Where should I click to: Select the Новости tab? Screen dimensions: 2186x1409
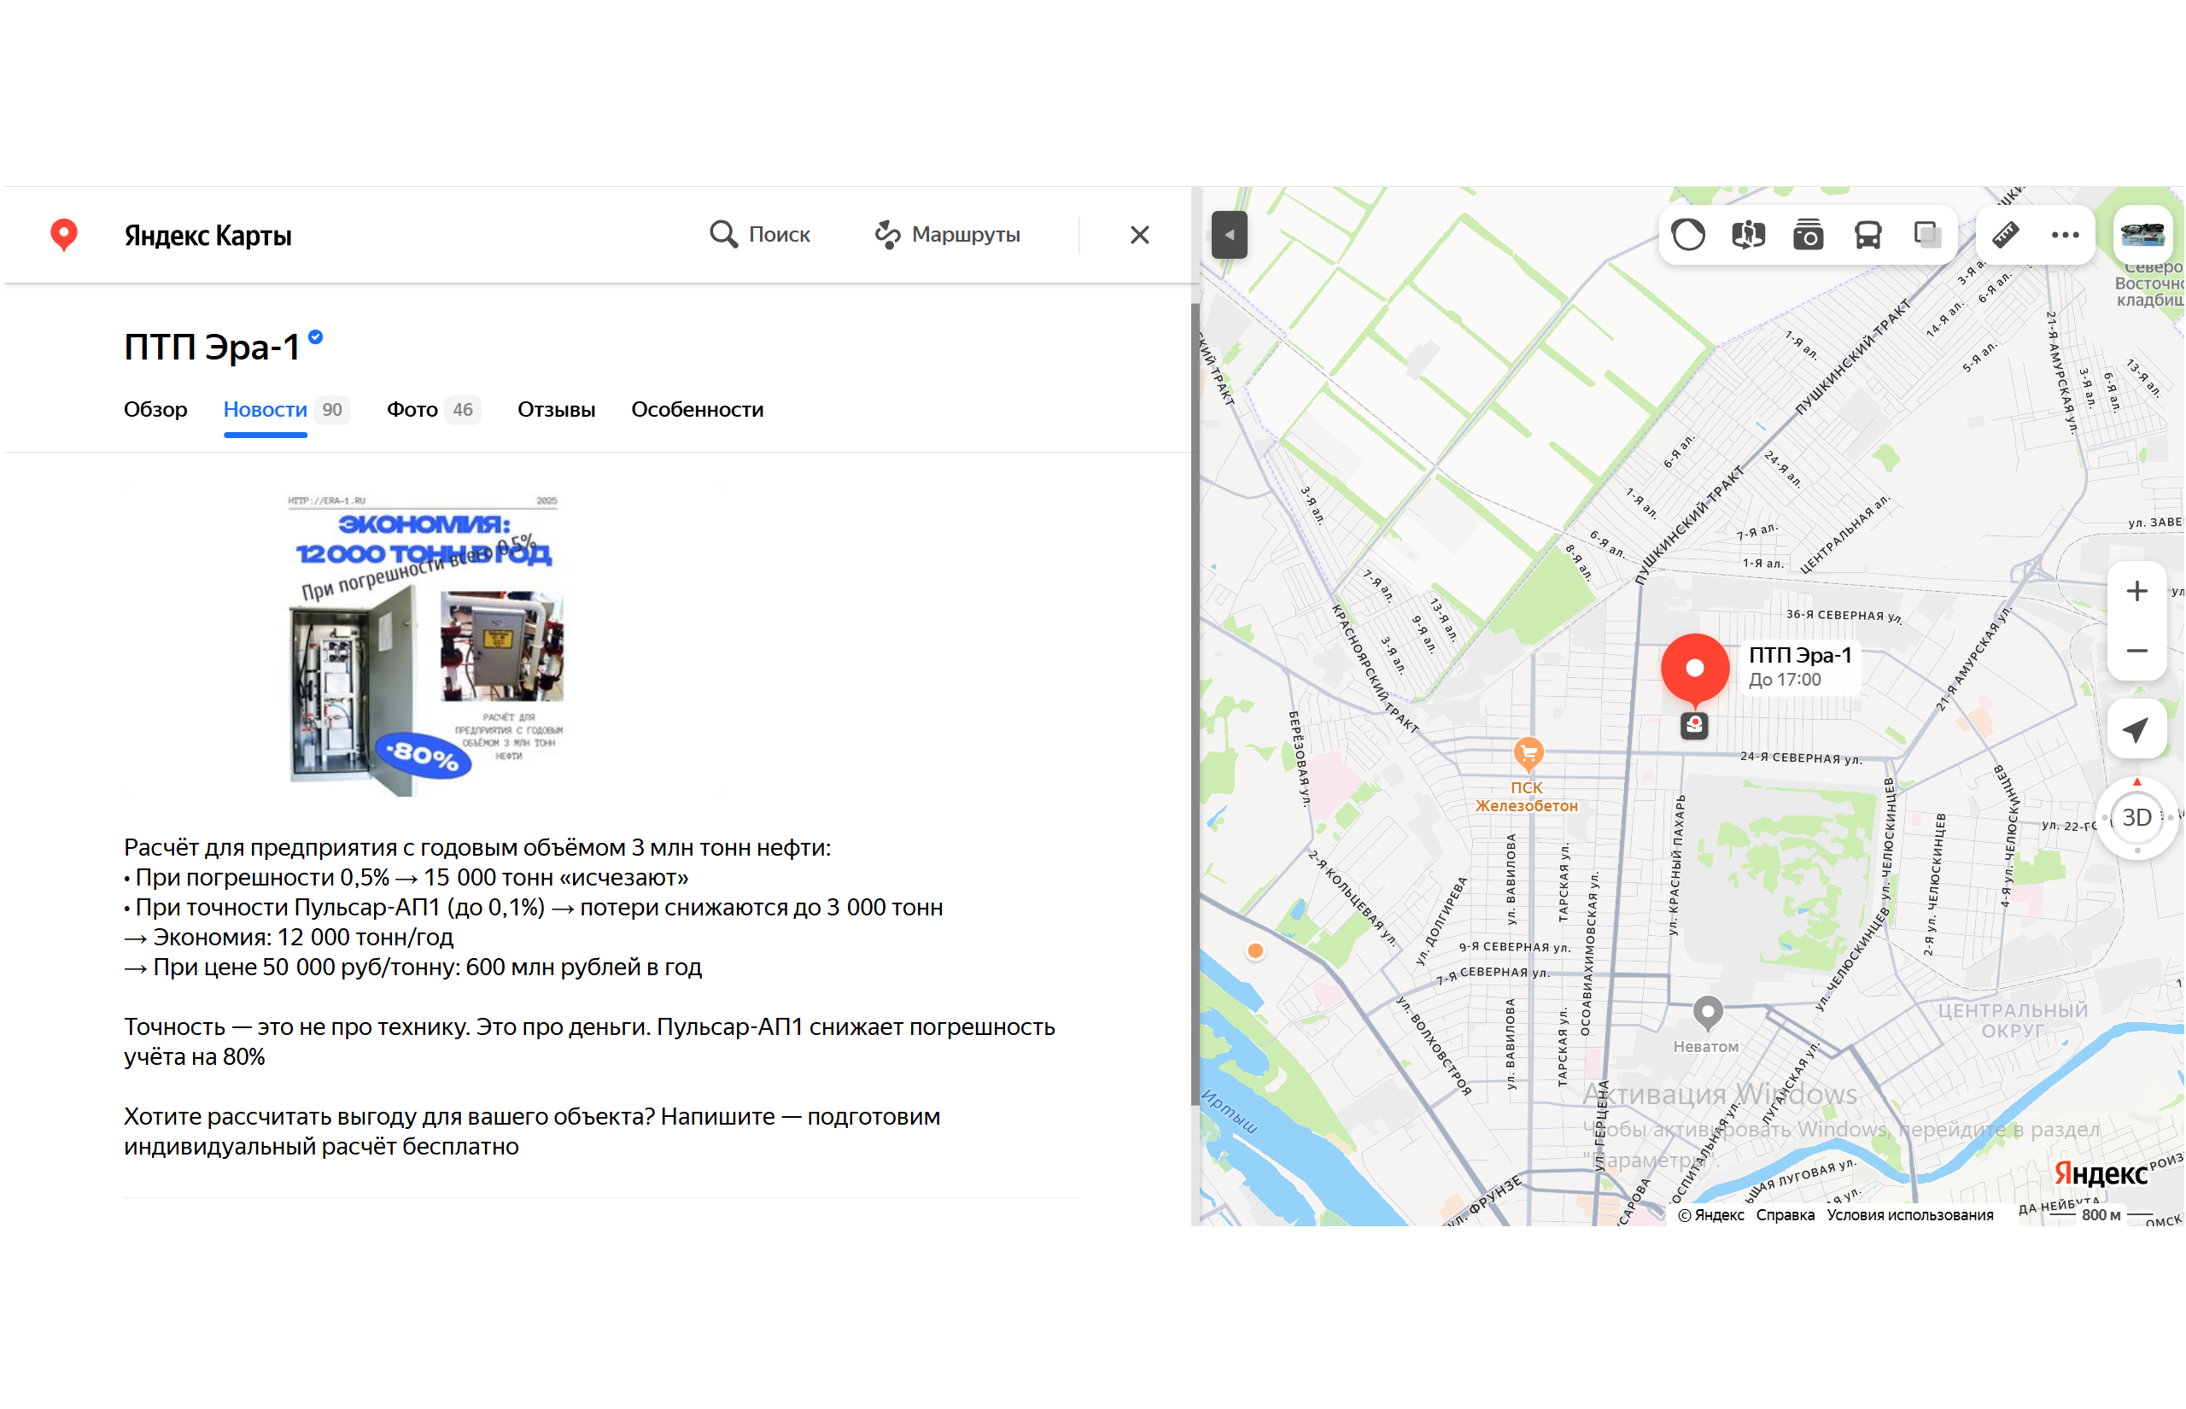click(266, 409)
